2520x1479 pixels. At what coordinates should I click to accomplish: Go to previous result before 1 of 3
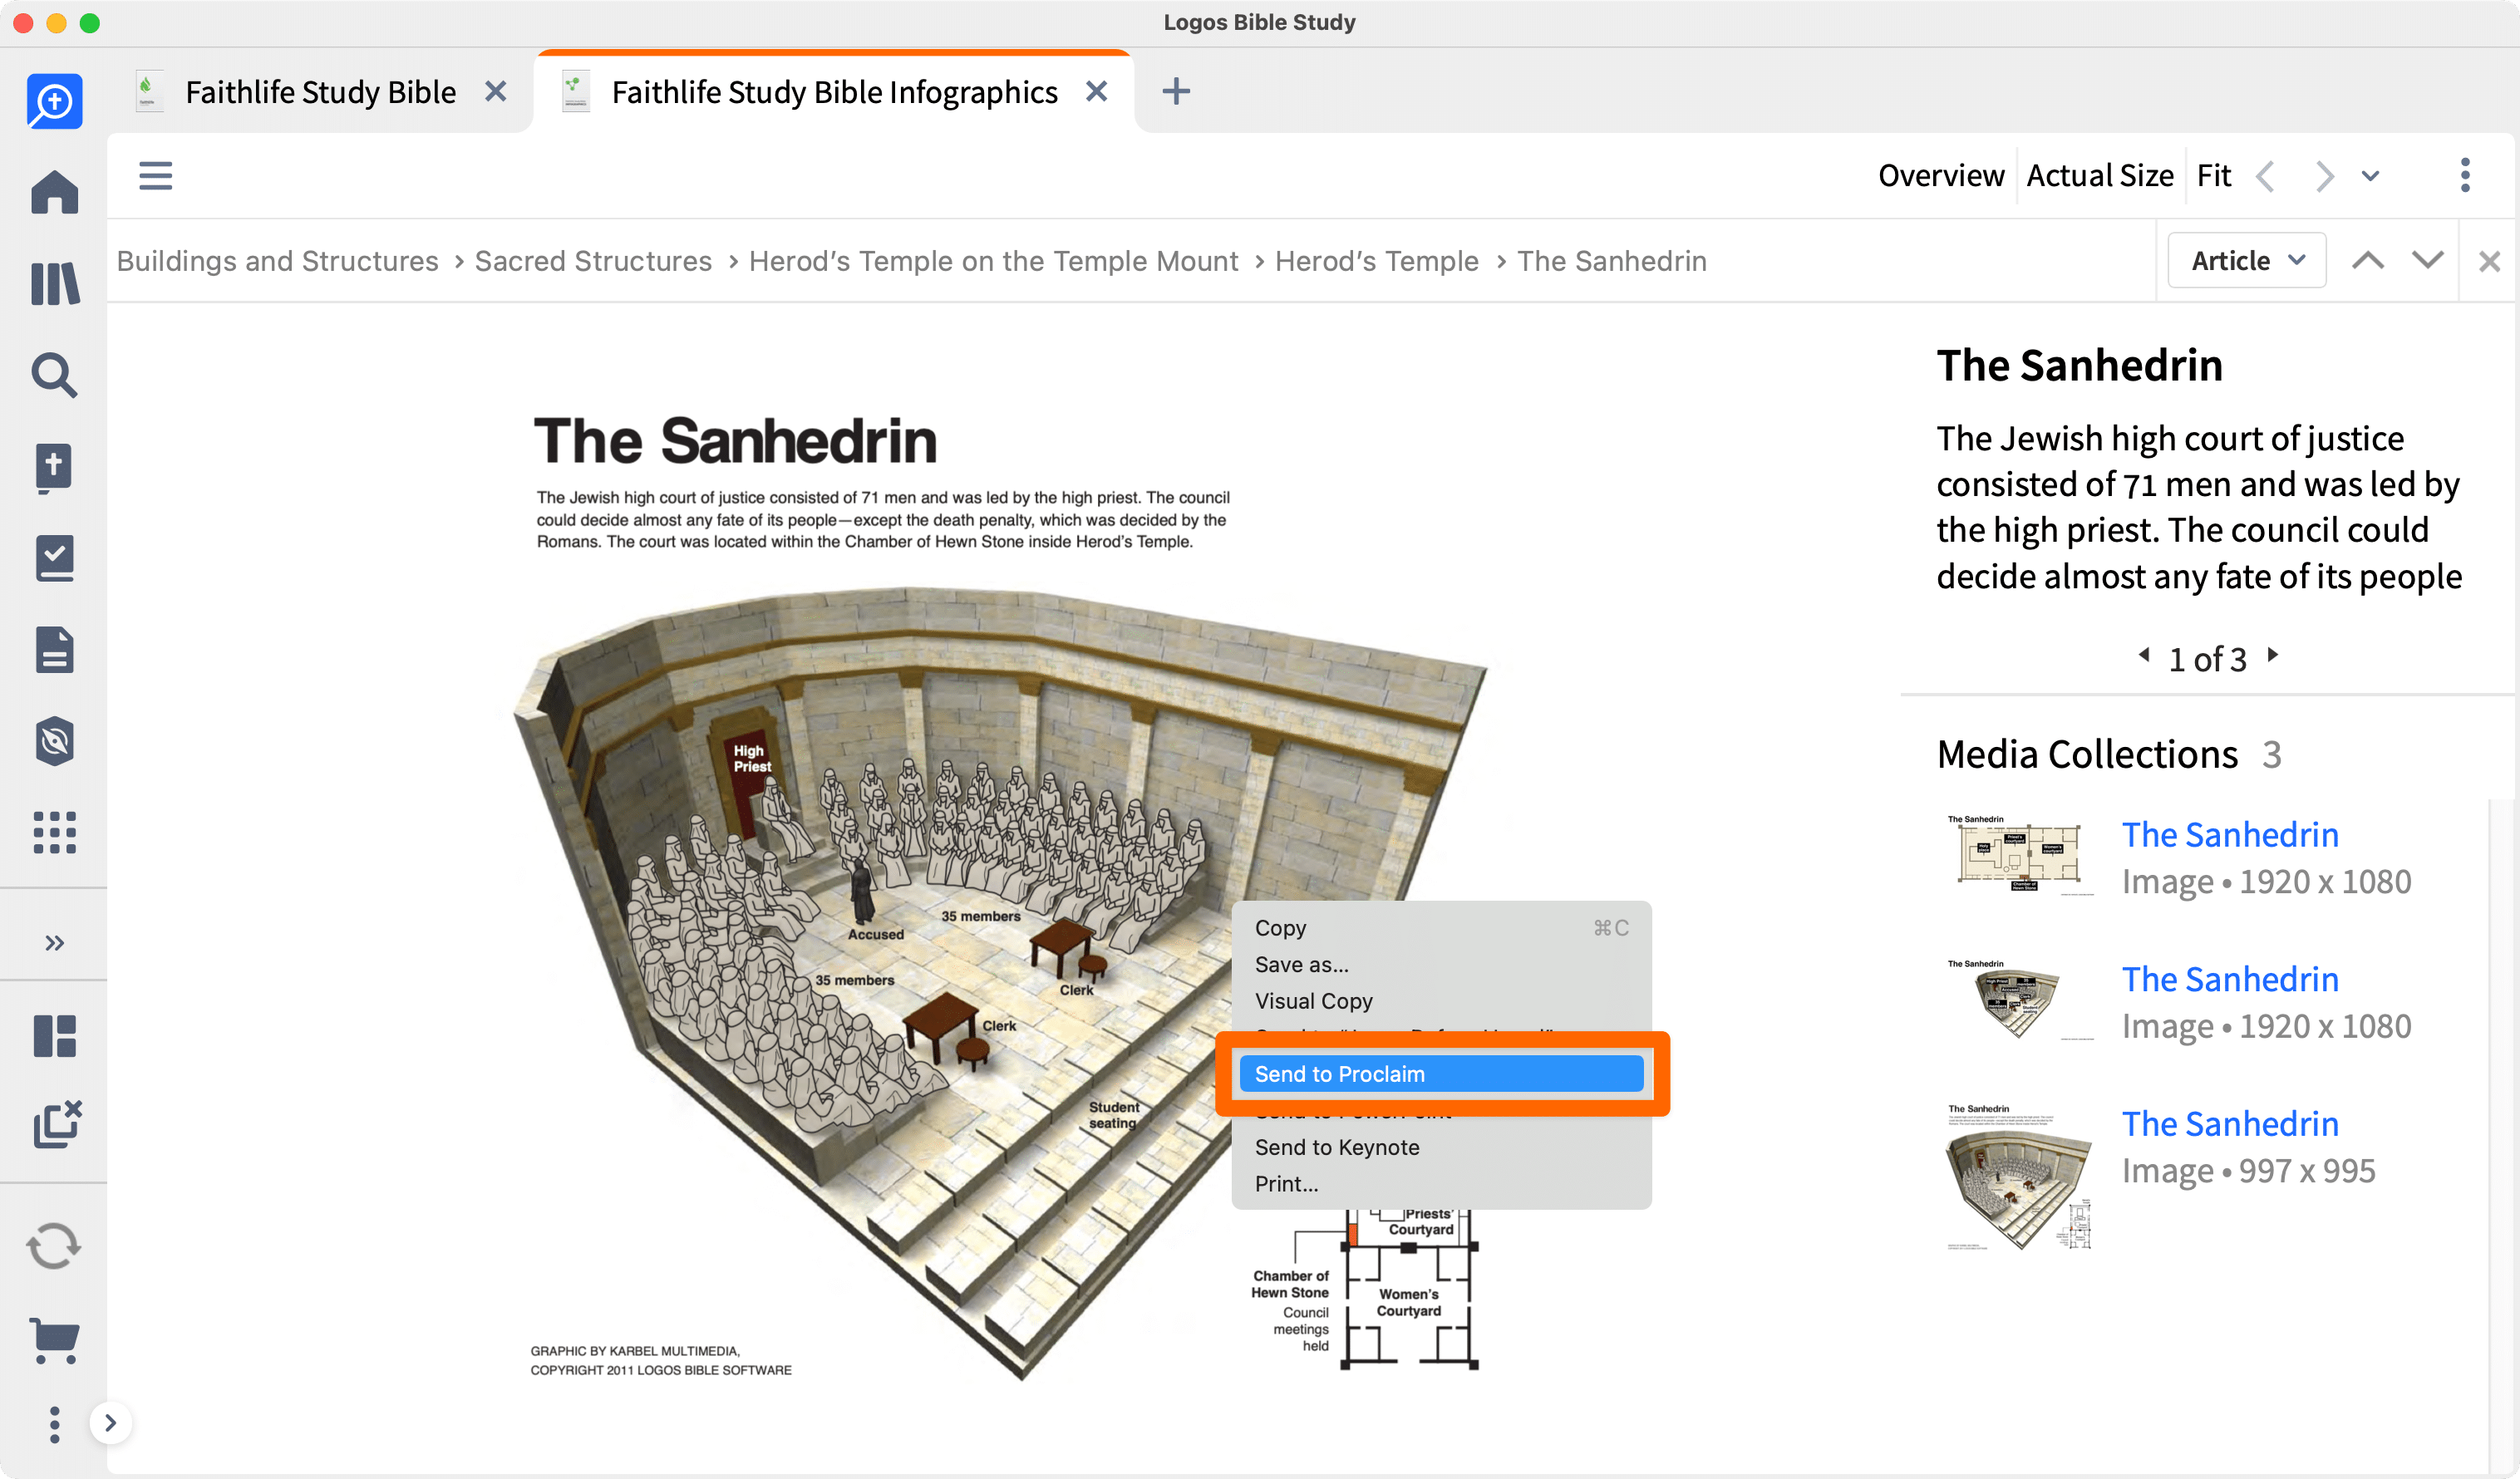(x=2143, y=655)
